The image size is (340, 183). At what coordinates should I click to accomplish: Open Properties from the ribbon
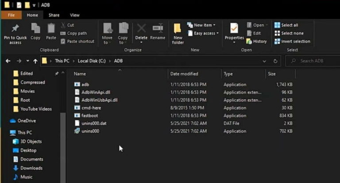234,29
